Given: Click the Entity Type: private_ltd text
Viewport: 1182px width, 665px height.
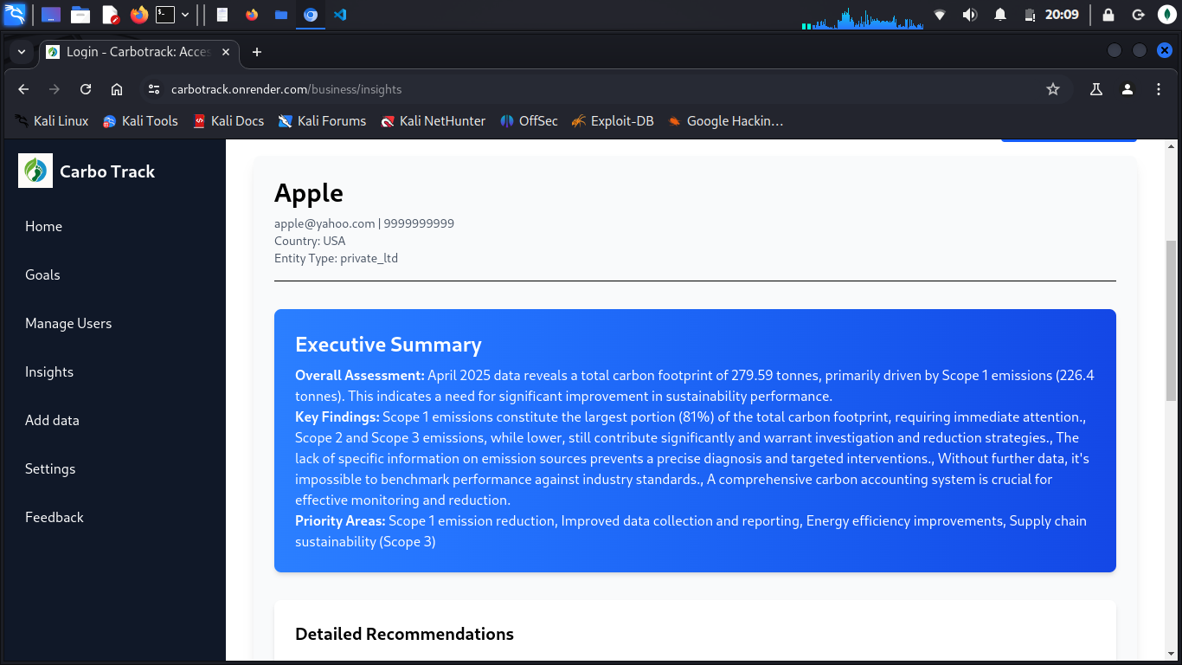Looking at the screenshot, I should (x=336, y=258).
